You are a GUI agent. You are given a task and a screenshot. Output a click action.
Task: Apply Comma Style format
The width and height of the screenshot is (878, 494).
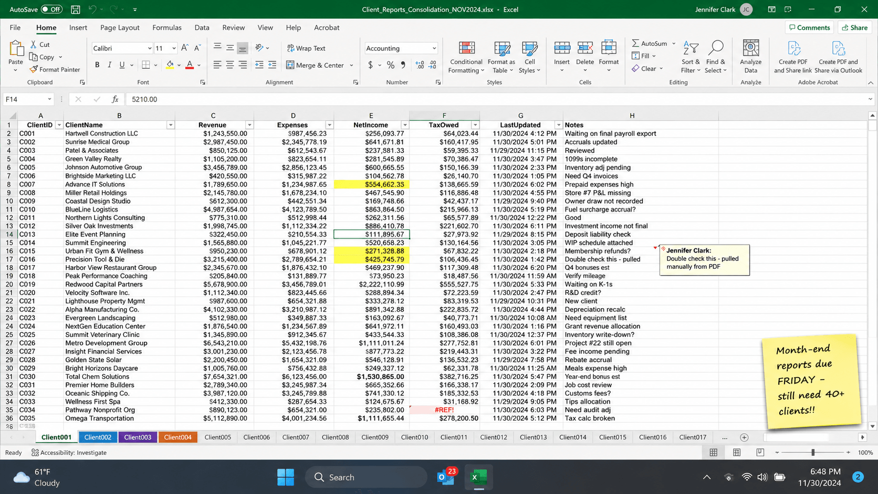403,65
